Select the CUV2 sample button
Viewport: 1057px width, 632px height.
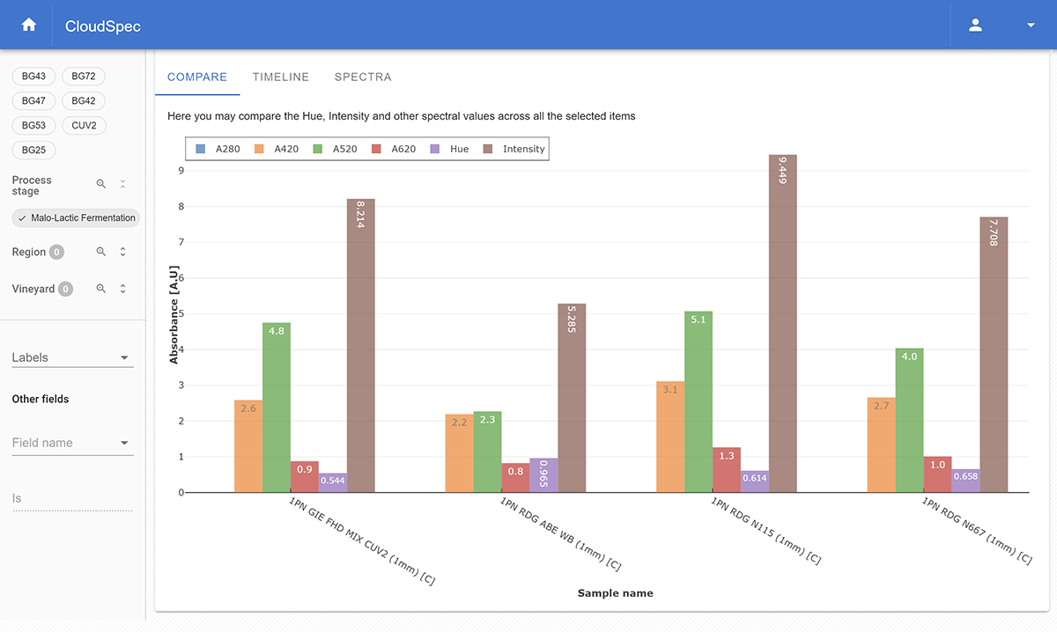point(84,125)
